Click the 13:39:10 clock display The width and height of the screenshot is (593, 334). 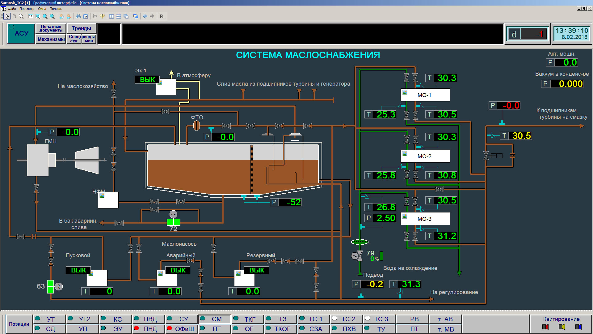(x=572, y=31)
